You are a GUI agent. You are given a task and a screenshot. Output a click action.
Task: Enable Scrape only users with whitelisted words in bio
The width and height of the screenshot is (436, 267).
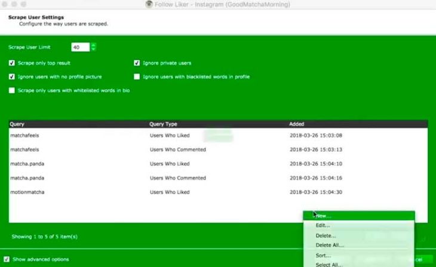[x=12, y=91]
